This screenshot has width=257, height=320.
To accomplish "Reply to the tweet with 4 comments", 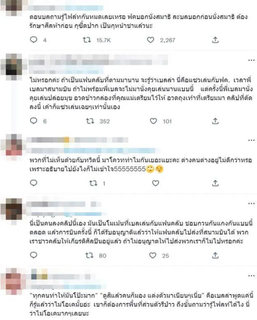I will (x=34, y=40).
